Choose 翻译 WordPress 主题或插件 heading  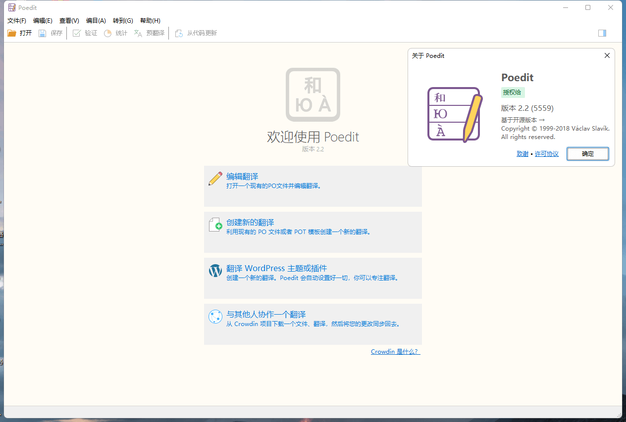pyautogui.click(x=277, y=269)
